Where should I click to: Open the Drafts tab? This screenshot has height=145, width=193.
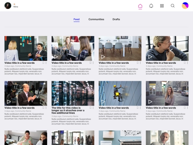[116, 19]
